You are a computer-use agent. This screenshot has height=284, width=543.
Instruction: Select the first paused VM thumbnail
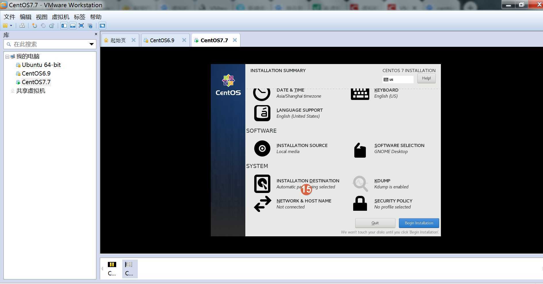(112, 269)
